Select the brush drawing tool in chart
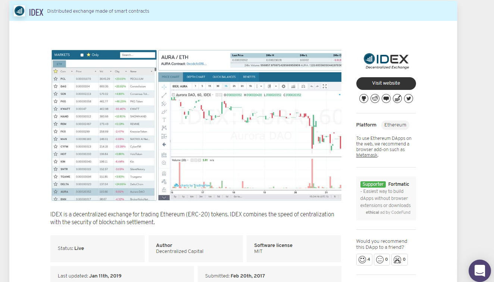 tap(164, 112)
